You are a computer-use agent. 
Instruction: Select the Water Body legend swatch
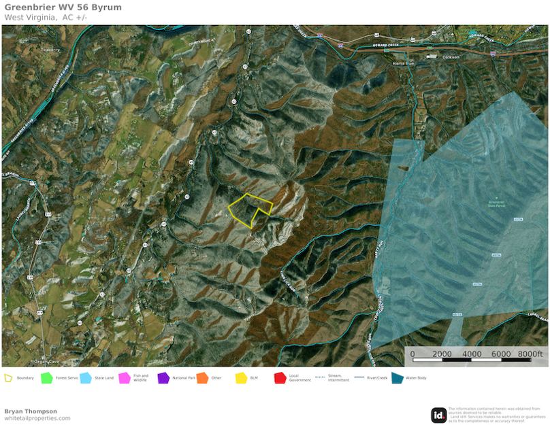[x=398, y=378]
